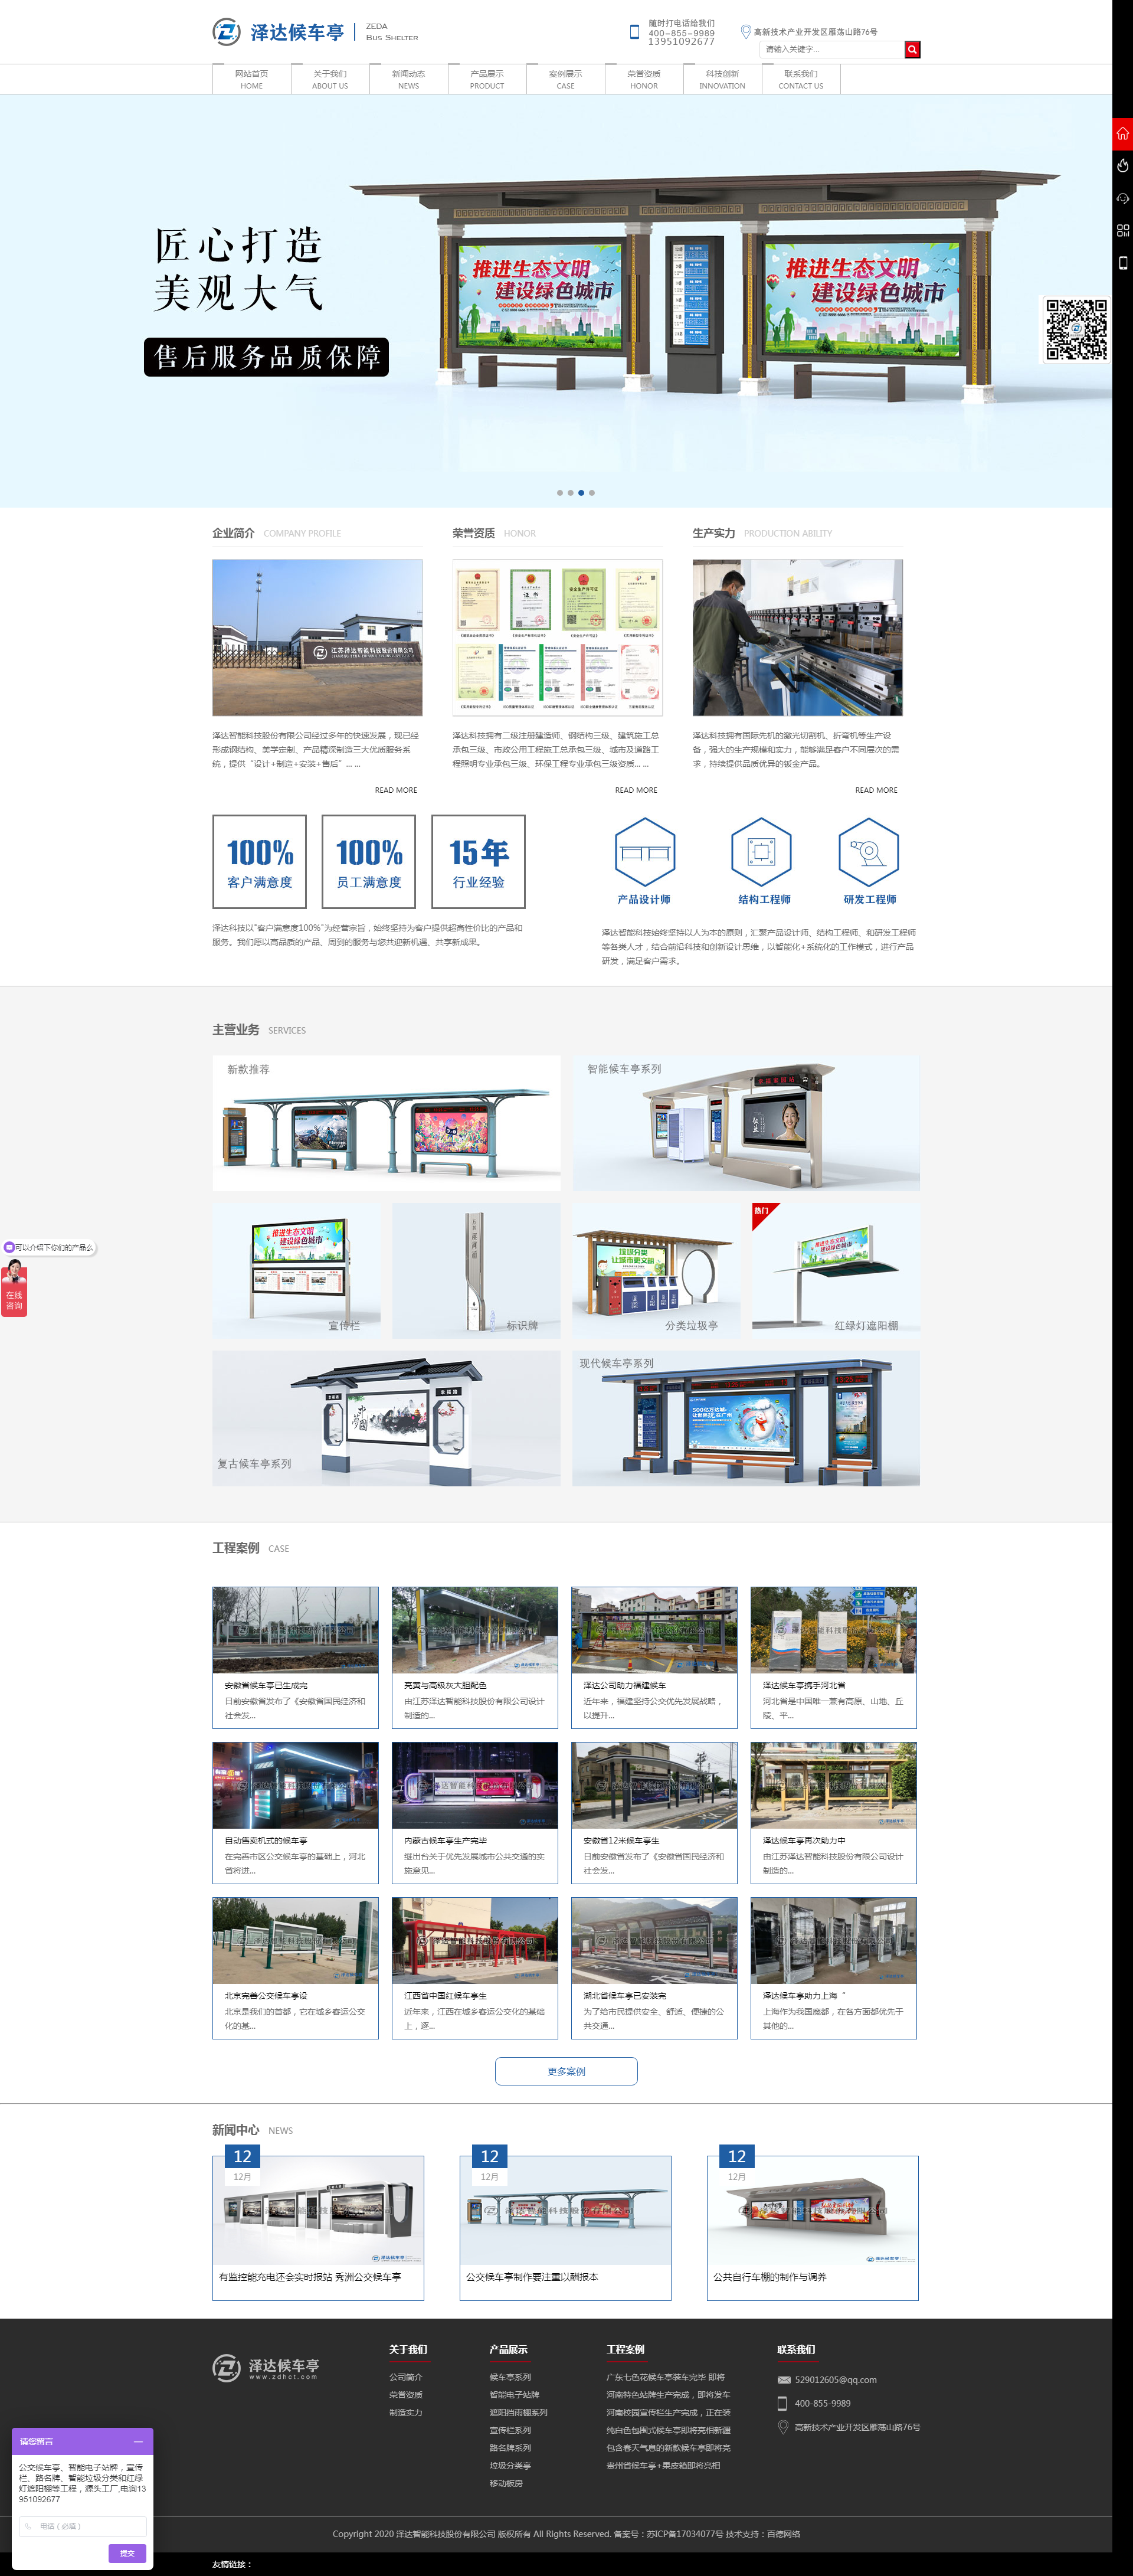Open the honor certificates thumbnail
The width and height of the screenshot is (1133, 2576).
pos(557,637)
